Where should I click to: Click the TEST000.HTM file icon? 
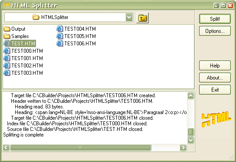coord(7,51)
